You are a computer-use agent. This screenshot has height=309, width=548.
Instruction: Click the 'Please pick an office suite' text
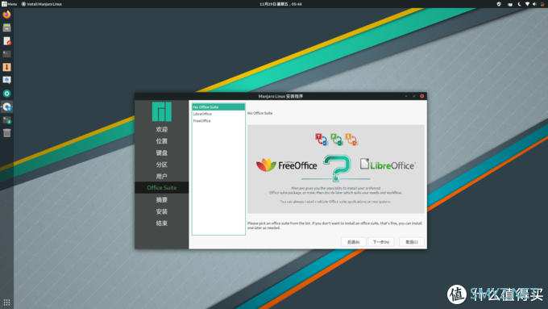coord(334,225)
